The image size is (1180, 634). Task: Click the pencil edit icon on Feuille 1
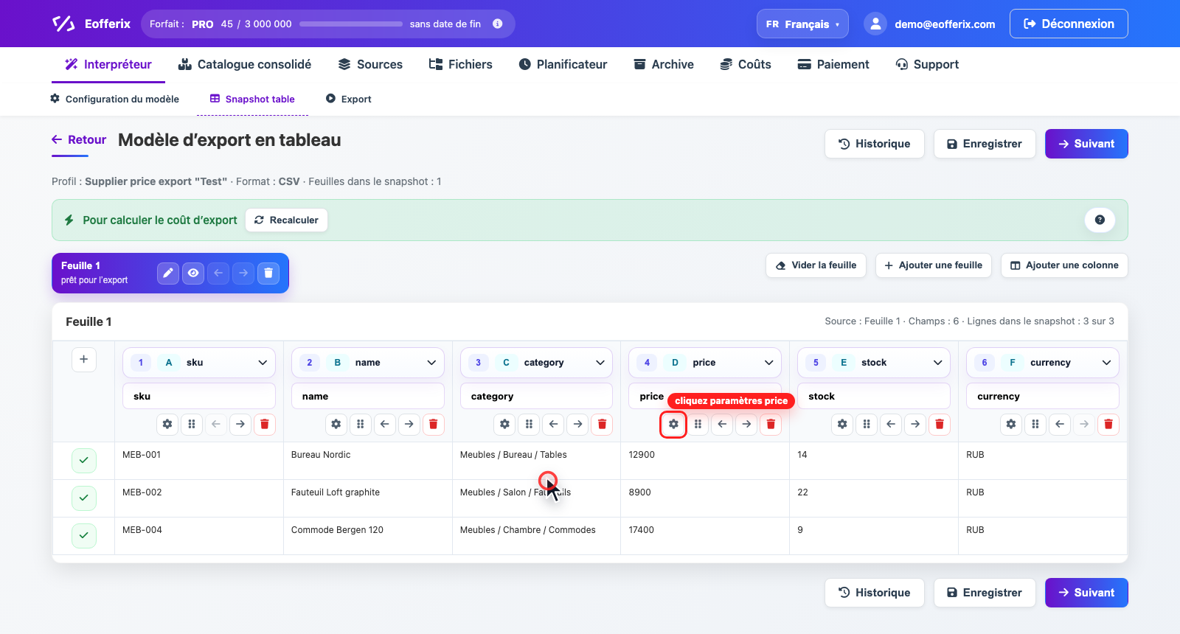pos(168,273)
